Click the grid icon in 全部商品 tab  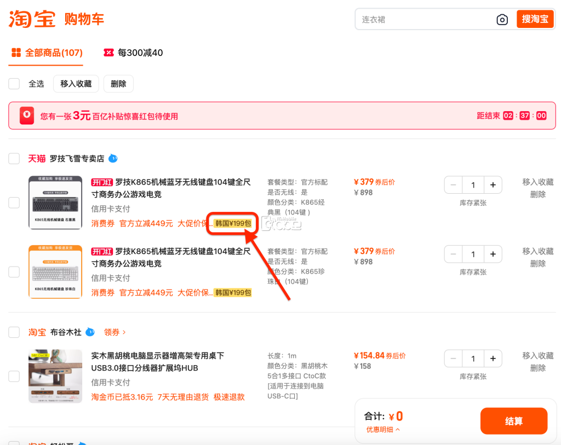[x=16, y=53]
